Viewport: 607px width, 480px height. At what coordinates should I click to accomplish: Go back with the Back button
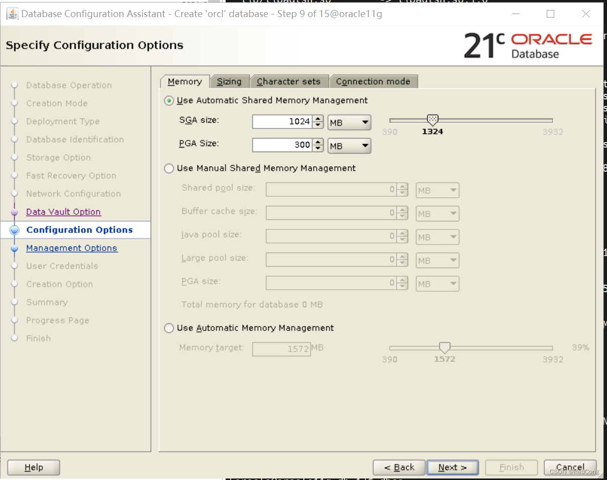399,467
